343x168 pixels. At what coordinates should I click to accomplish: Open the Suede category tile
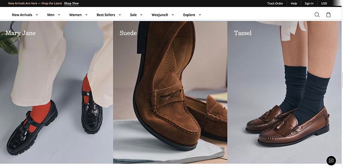coord(170,92)
